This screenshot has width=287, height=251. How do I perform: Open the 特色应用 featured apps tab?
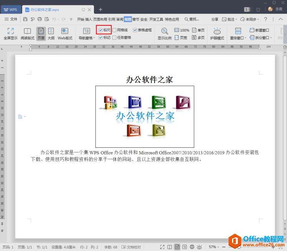[x=172, y=19]
